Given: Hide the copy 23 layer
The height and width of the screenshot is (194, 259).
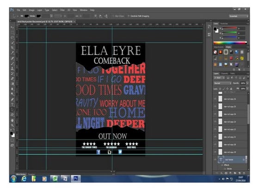Looking at the screenshot, I should pos(215,121).
